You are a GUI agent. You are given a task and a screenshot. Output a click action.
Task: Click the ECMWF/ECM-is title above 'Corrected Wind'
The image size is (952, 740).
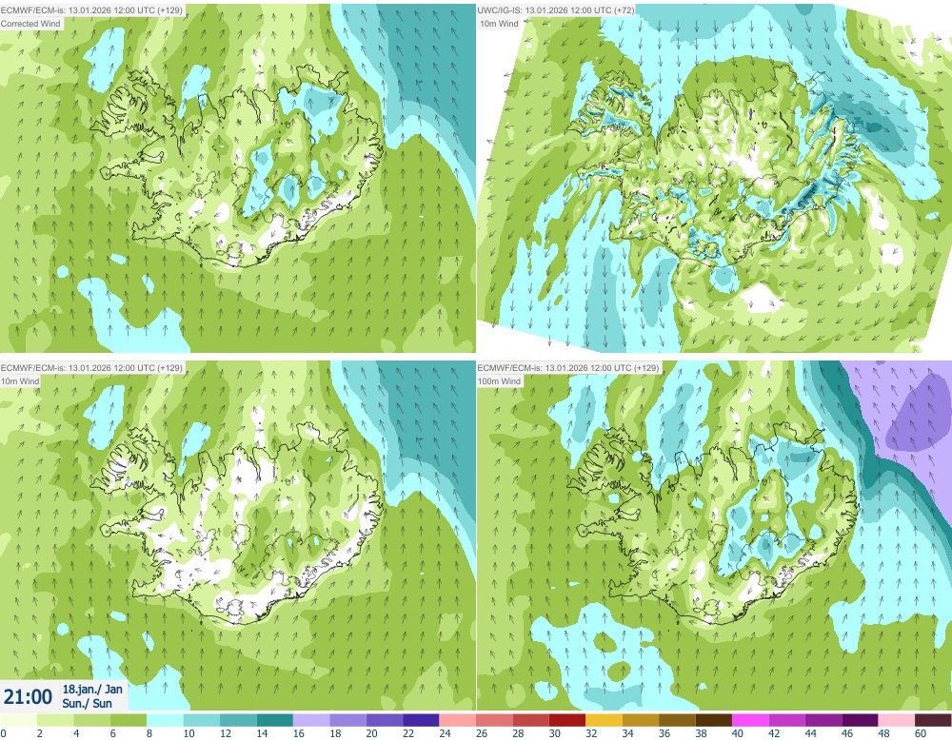[x=91, y=10]
